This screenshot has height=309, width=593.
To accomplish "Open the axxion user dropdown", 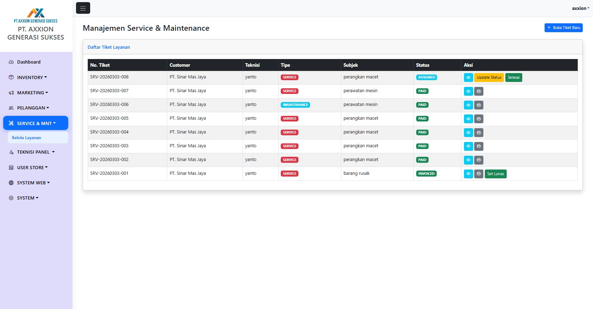I will click(x=581, y=8).
